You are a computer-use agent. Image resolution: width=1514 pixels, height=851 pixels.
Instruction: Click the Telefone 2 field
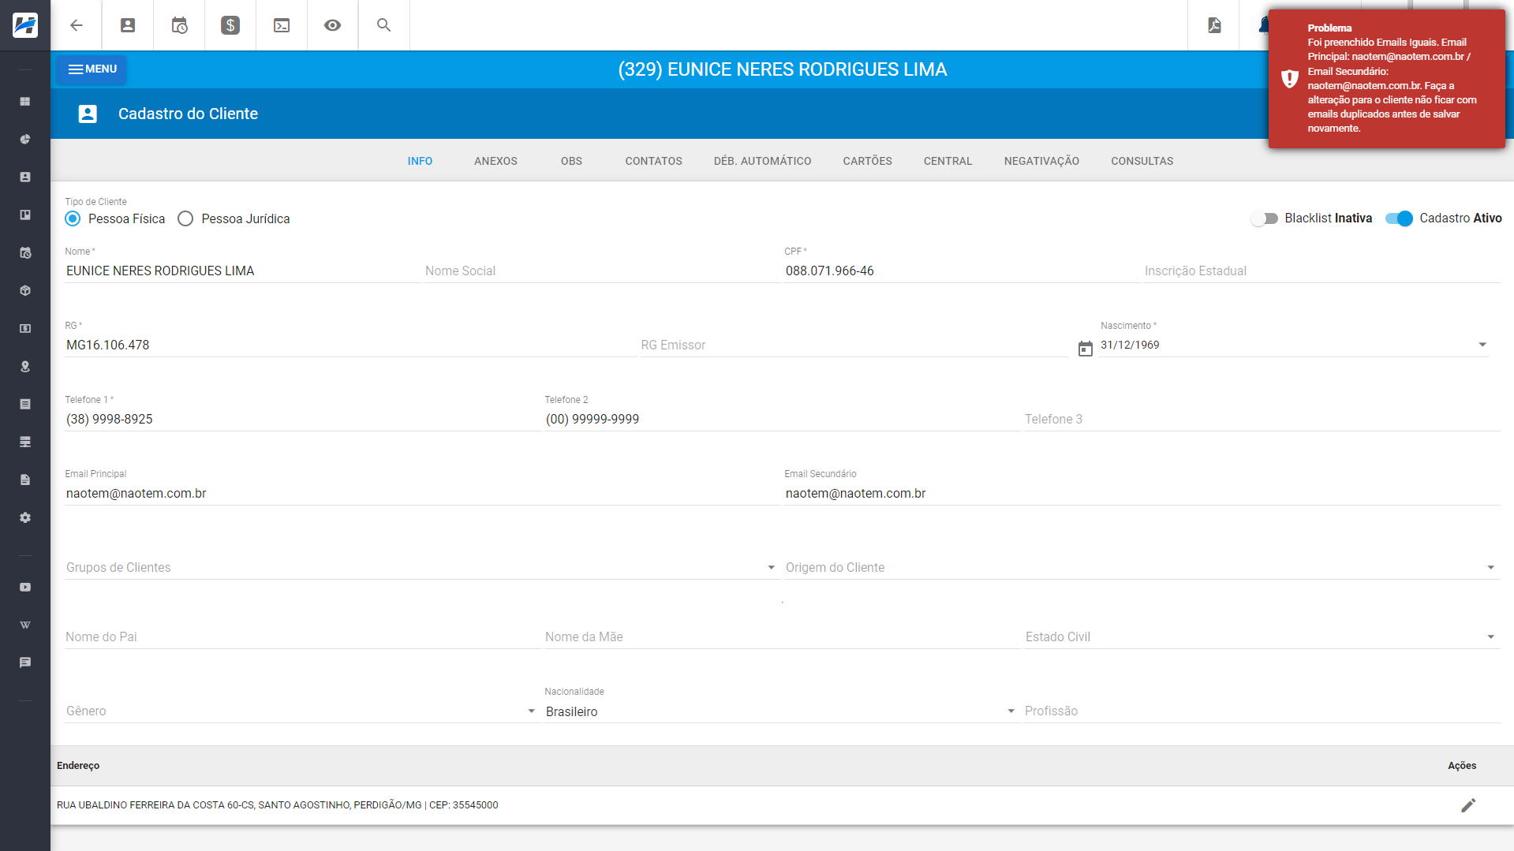(782, 420)
